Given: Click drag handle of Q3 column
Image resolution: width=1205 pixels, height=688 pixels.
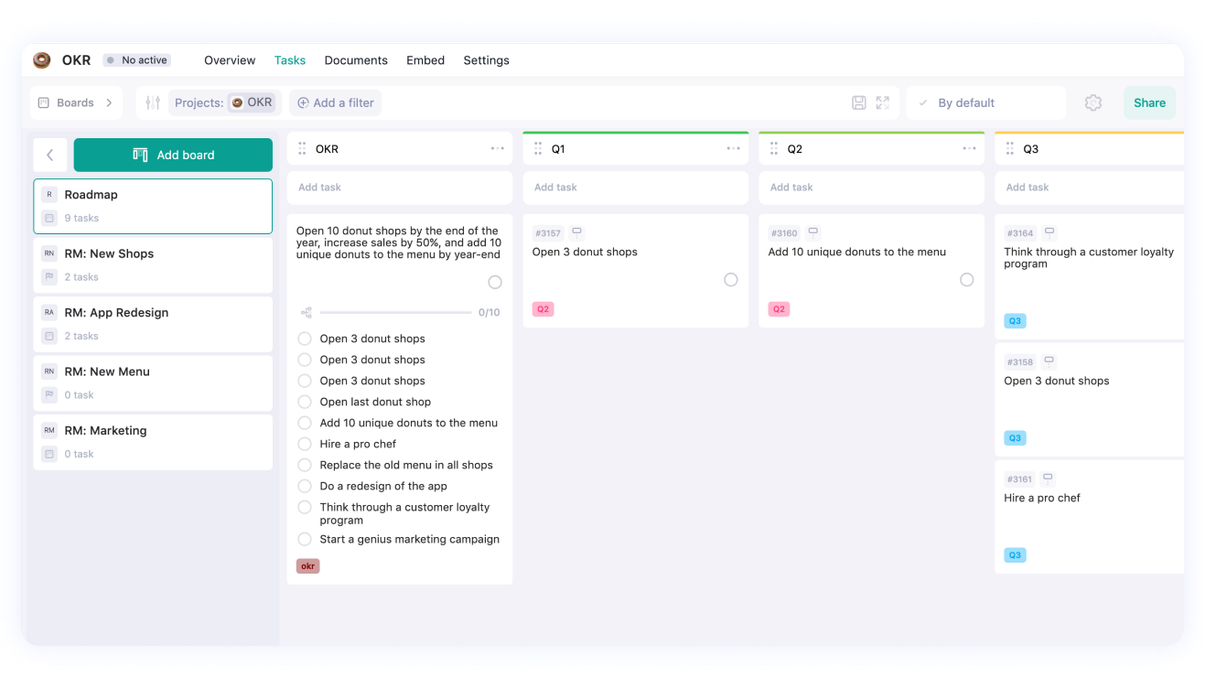Looking at the screenshot, I should pyautogui.click(x=1011, y=148).
